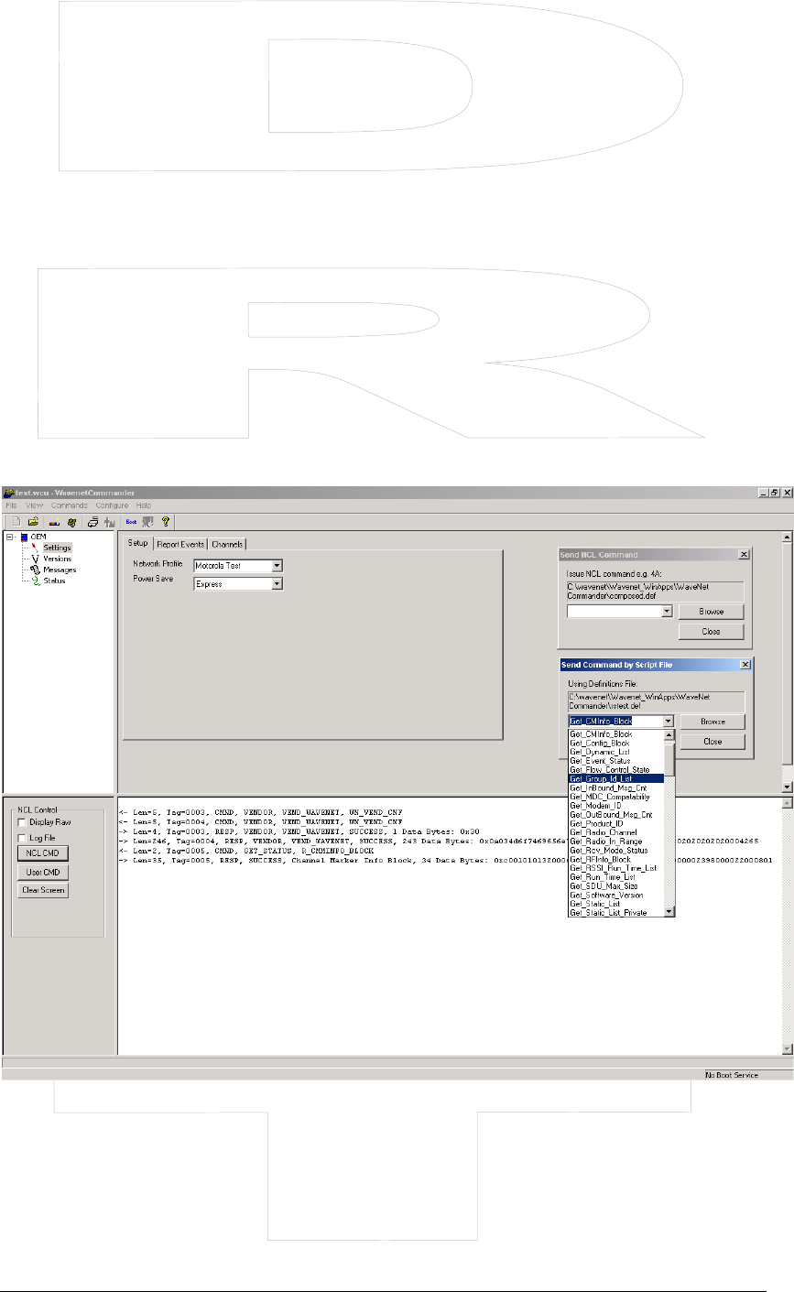Viewport: 794px width, 1292px height.
Task: Select Get_Flow_Control_State from the list
Action: [x=615, y=770]
